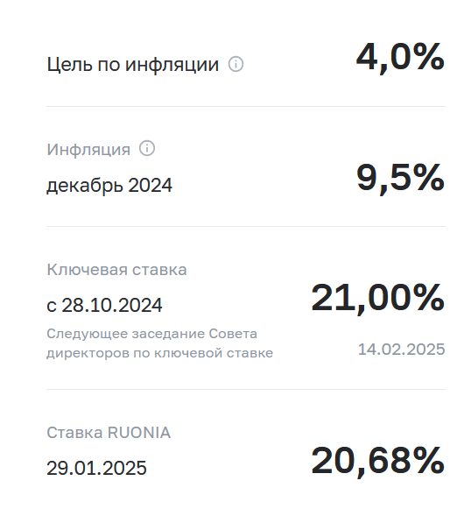The height and width of the screenshot is (509, 471).
Task: Click word инфляции in target label
Action: click(172, 65)
